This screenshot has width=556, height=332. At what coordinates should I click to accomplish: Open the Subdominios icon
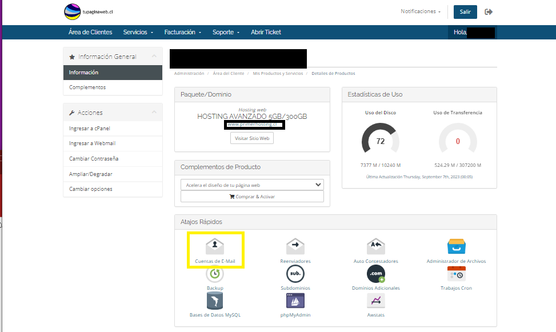295,274
